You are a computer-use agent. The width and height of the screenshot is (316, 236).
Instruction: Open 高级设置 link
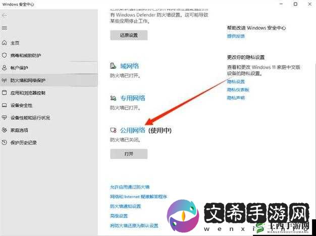tap(119, 216)
